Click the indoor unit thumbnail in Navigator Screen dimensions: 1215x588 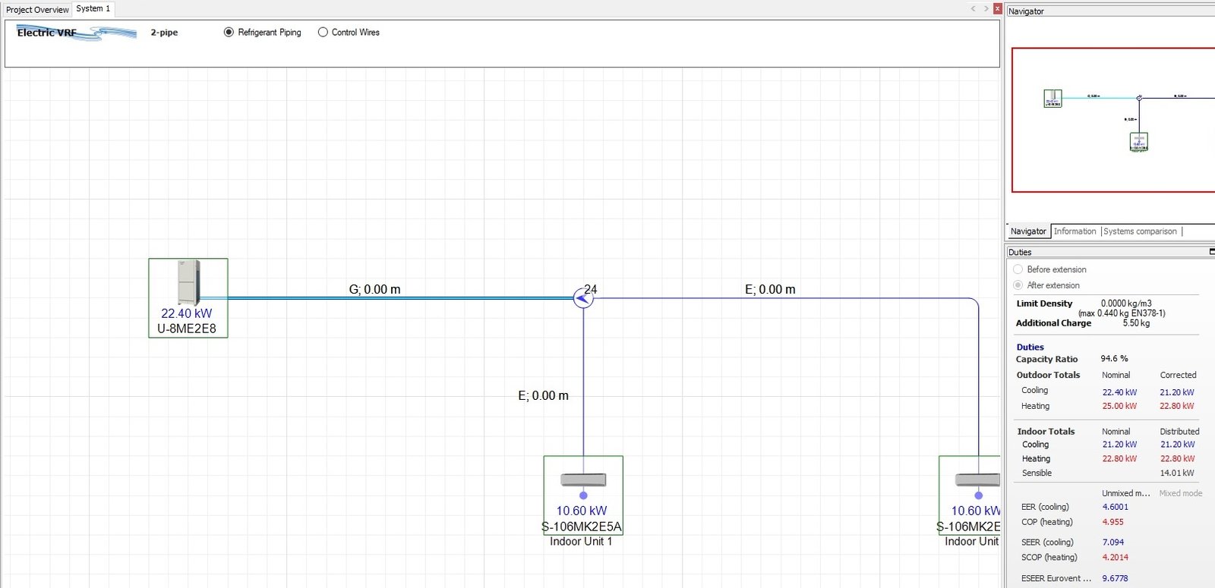1138,142
